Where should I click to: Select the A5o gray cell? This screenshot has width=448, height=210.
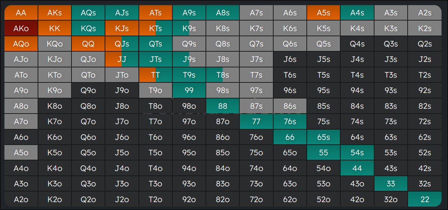(x=21, y=153)
